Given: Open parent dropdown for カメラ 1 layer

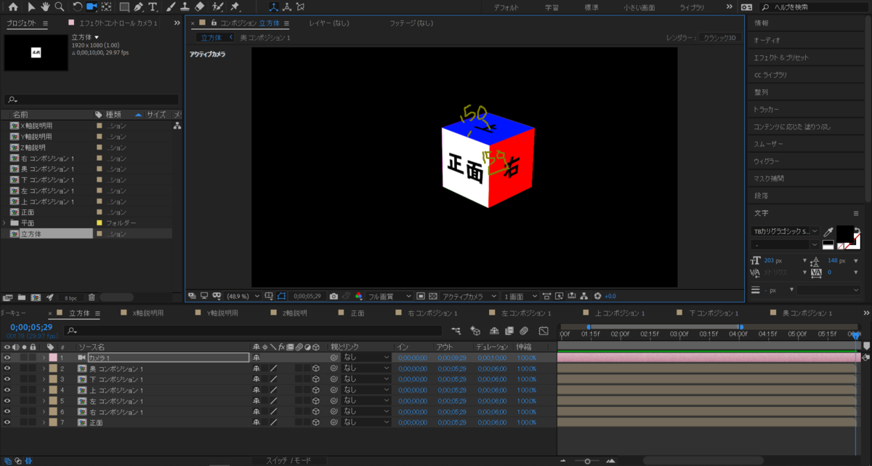Looking at the screenshot, I should coord(366,358).
